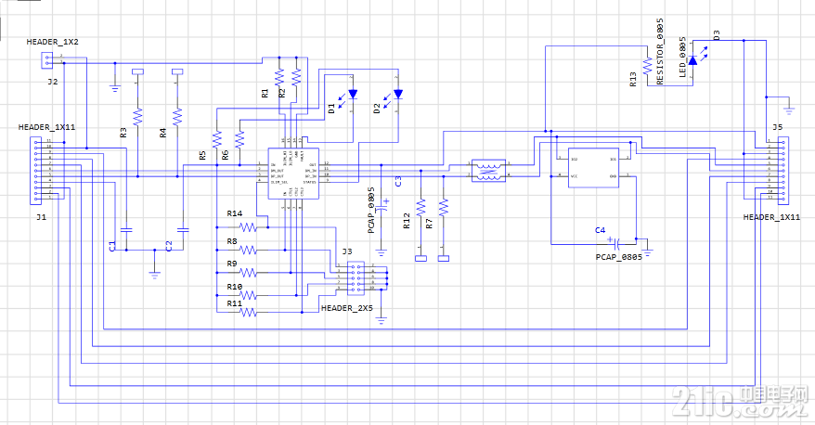This screenshot has height=425, width=815.
Task: Select the R7 resistor symbol
Action: 444,207
